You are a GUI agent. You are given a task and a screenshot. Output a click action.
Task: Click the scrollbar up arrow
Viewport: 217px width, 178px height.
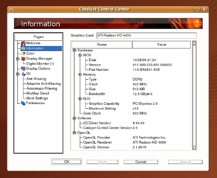coord(195,43)
